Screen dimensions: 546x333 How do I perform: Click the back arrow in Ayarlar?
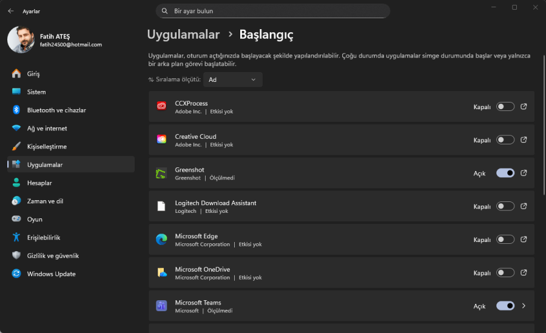[11, 11]
